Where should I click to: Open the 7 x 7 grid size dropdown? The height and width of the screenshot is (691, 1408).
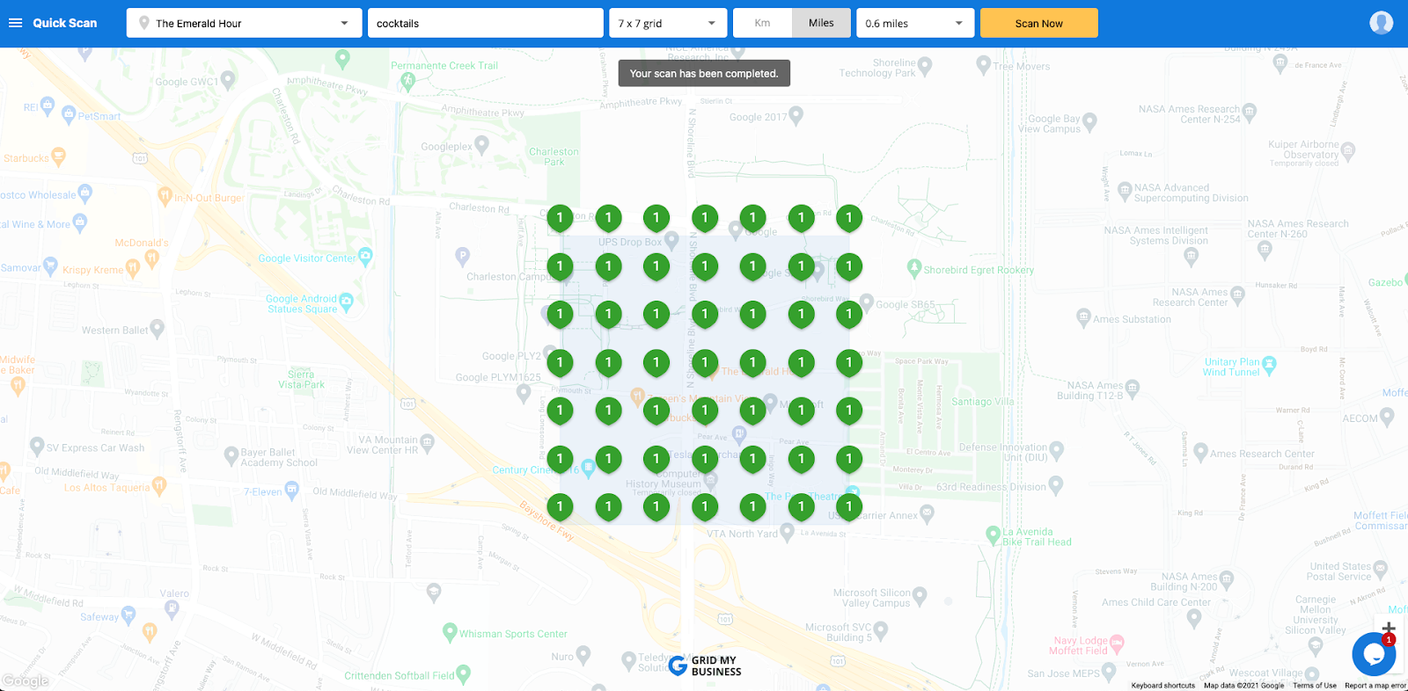click(x=668, y=23)
